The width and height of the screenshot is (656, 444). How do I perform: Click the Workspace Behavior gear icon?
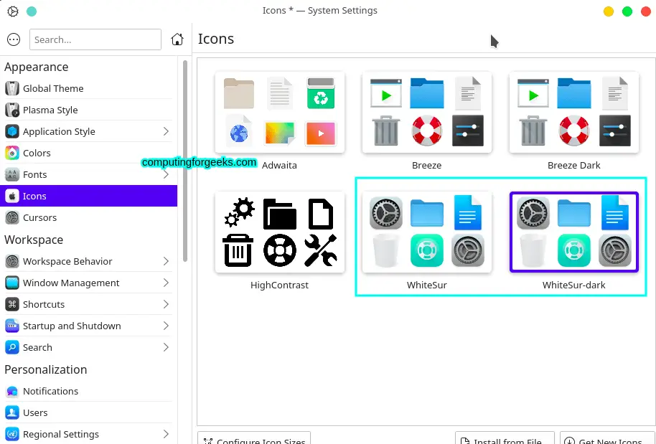(x=12, y=261)
